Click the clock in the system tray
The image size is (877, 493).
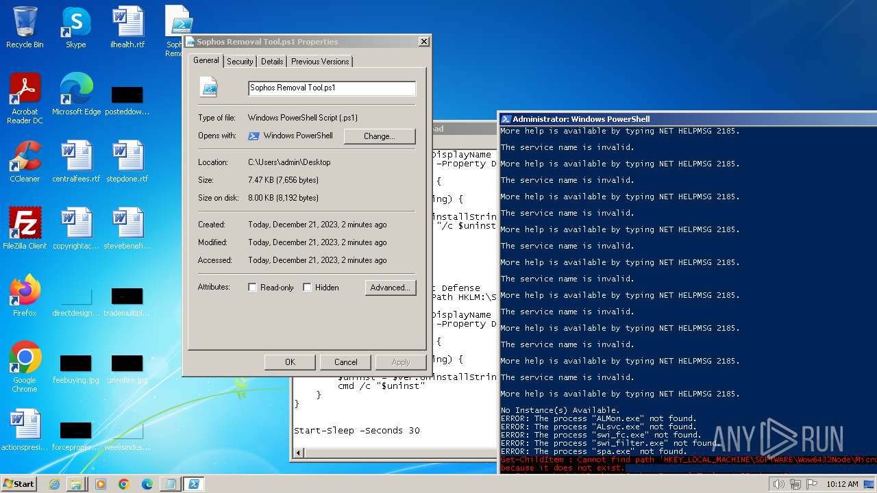pos(842,484)
